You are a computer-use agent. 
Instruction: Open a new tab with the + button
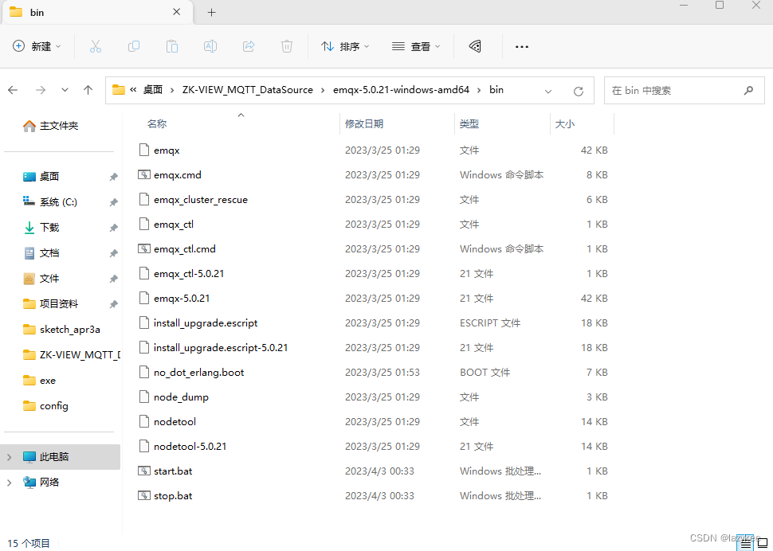[211, 12]
